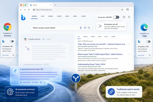Screen dimensions: 153x102
Task: Click the browser back arrow
Action: [21, 10]
